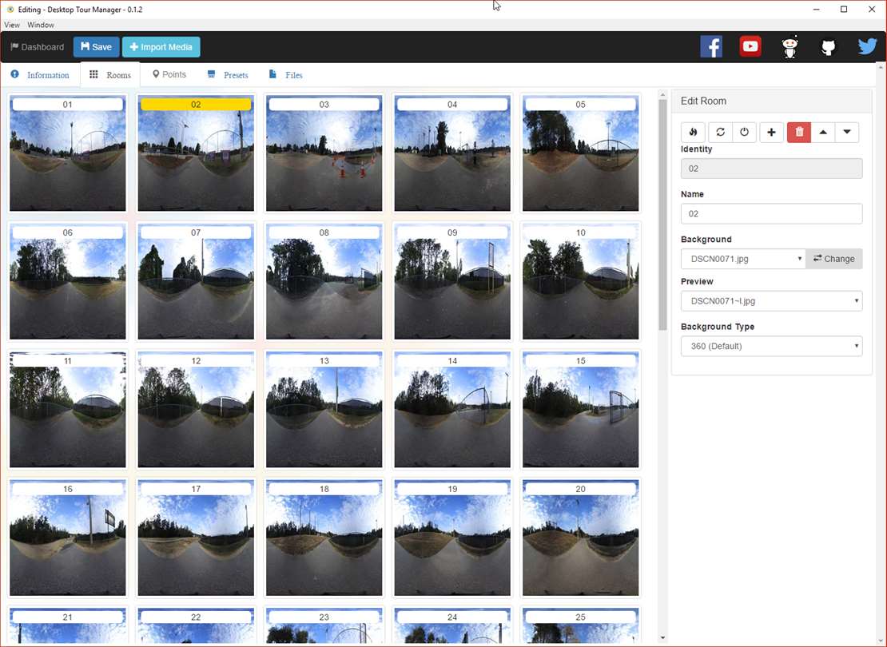Move room down with down arrow
This screenshot has height=647, width=887.
[847, 133]
